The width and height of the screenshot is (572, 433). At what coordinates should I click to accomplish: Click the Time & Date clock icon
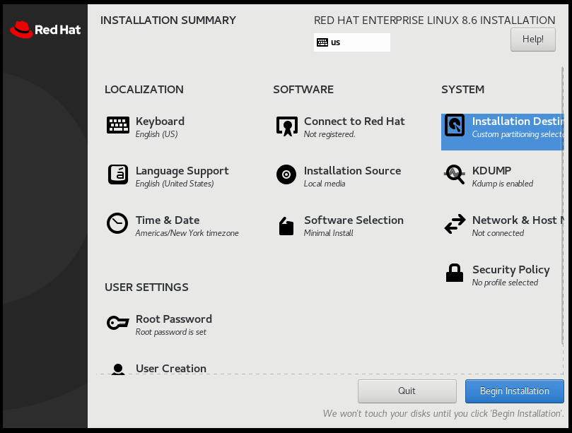(x=117, y=223)
